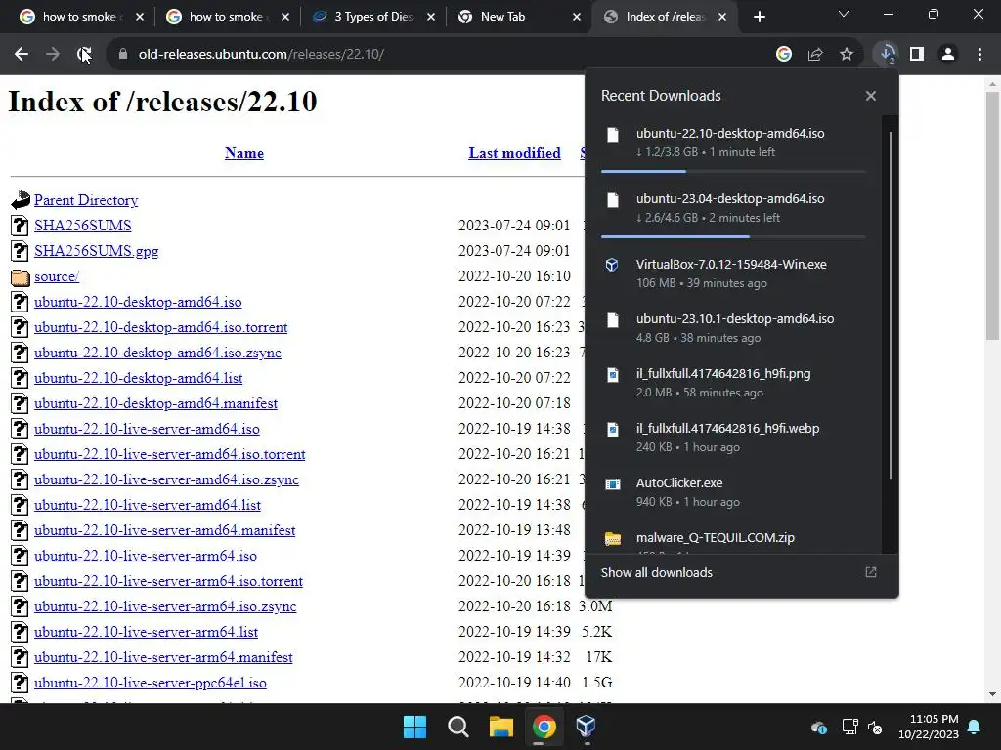1001x750 pixels.
Task: Toggle the downloads toolbar icon
Action: [x=887, y=55]
